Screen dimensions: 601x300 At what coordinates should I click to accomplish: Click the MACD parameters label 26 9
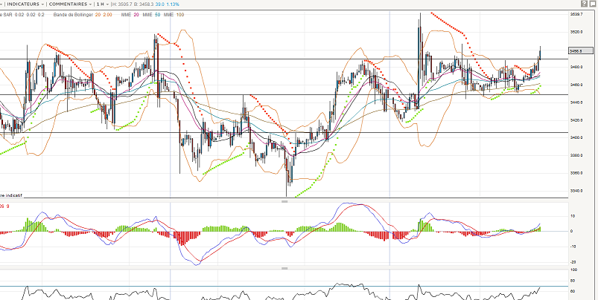[x=5, y=206]
